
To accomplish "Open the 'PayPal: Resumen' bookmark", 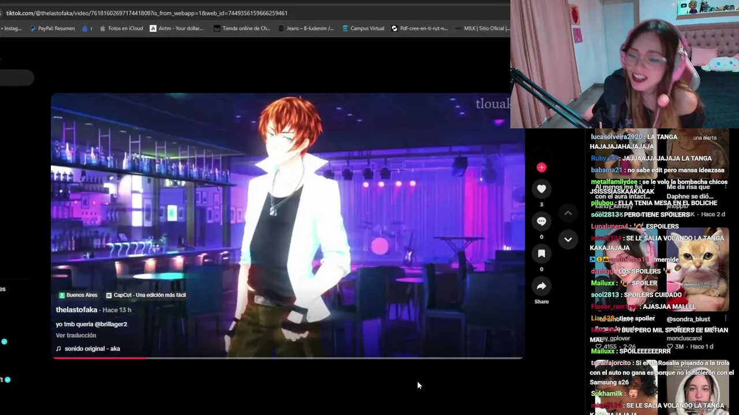I will [x=52, y=28].
